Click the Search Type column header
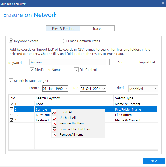The height and width of the screenshot is (167, 166). click(x=135, y=98)
